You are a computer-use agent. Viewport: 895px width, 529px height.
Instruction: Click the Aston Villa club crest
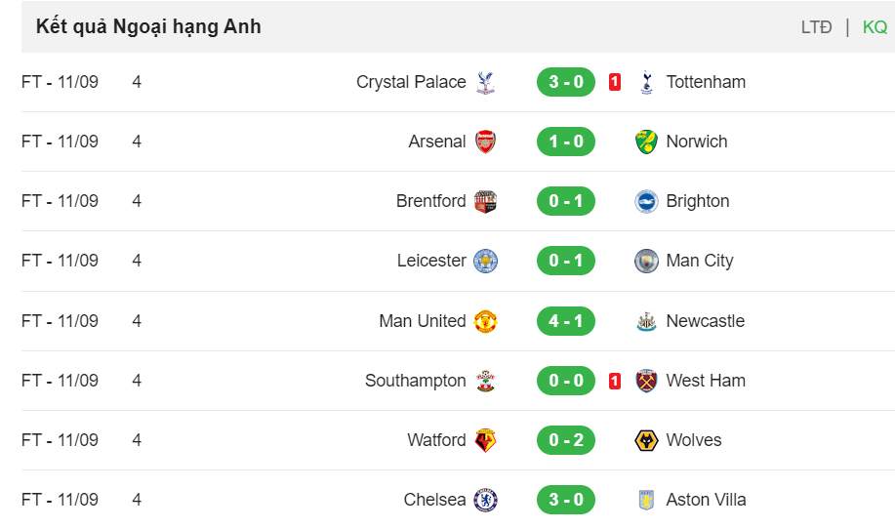click(x=646, y=500)
